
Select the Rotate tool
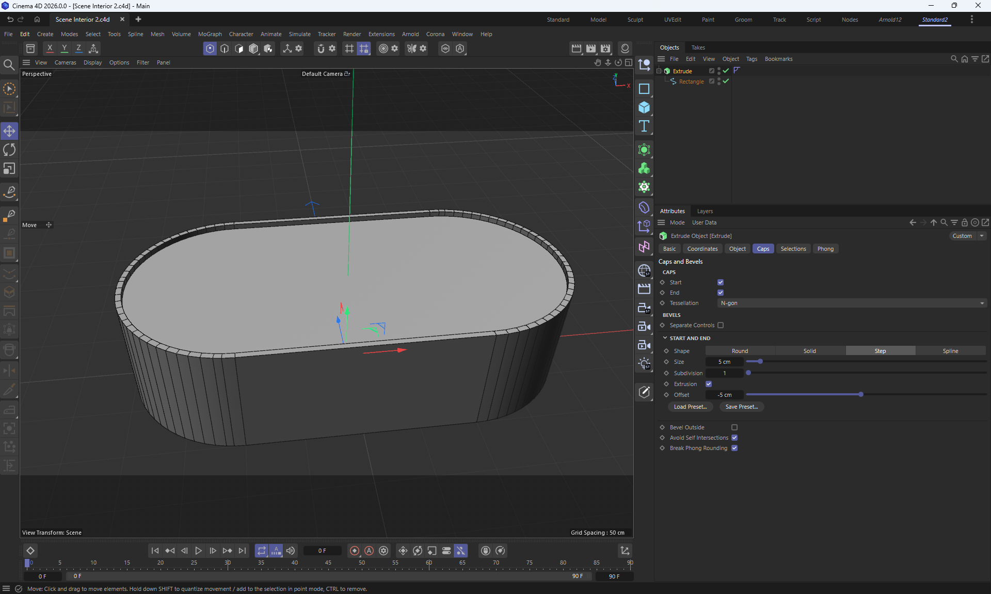(x=9, y=150)
